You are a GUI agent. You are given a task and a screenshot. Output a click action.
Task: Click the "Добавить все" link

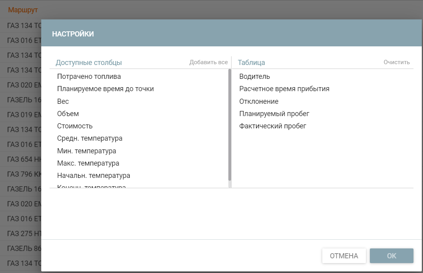click(x=209, y=62)
